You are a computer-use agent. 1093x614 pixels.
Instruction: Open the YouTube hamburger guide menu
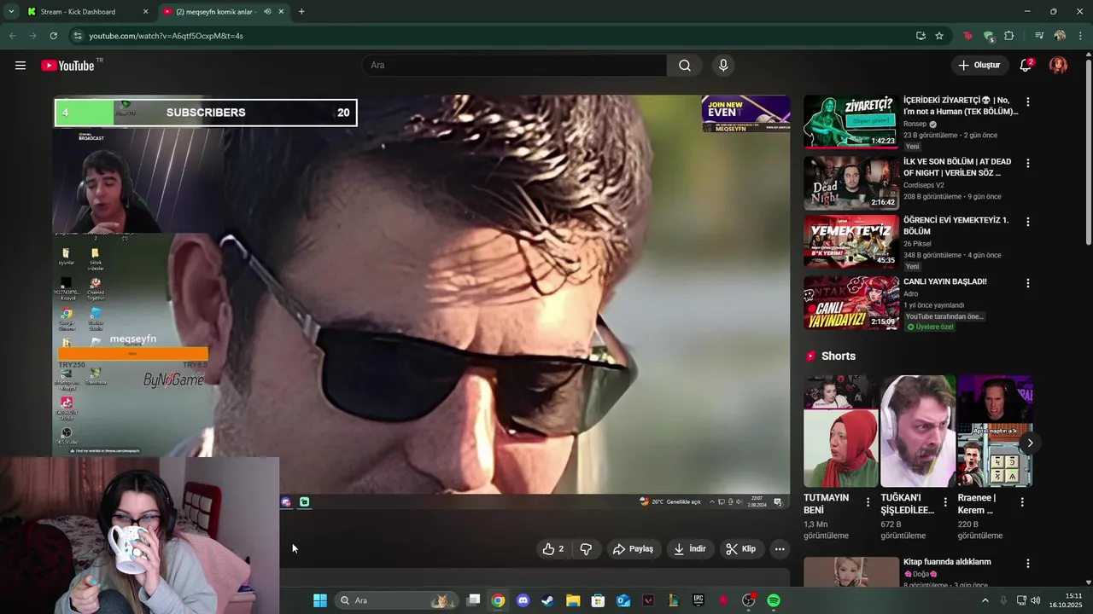coord(20,66)
